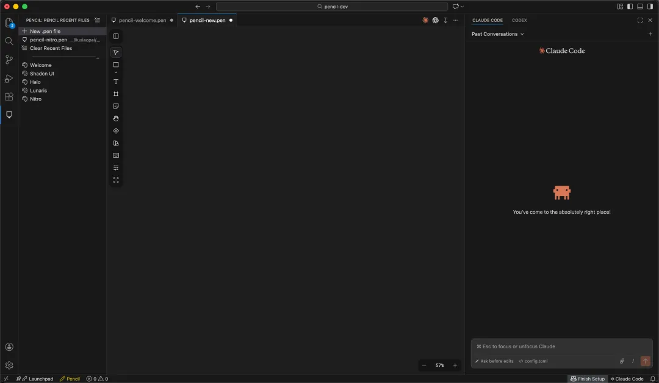
Task: Switch to the CODEX panel tab
Action: pos(519,20)
